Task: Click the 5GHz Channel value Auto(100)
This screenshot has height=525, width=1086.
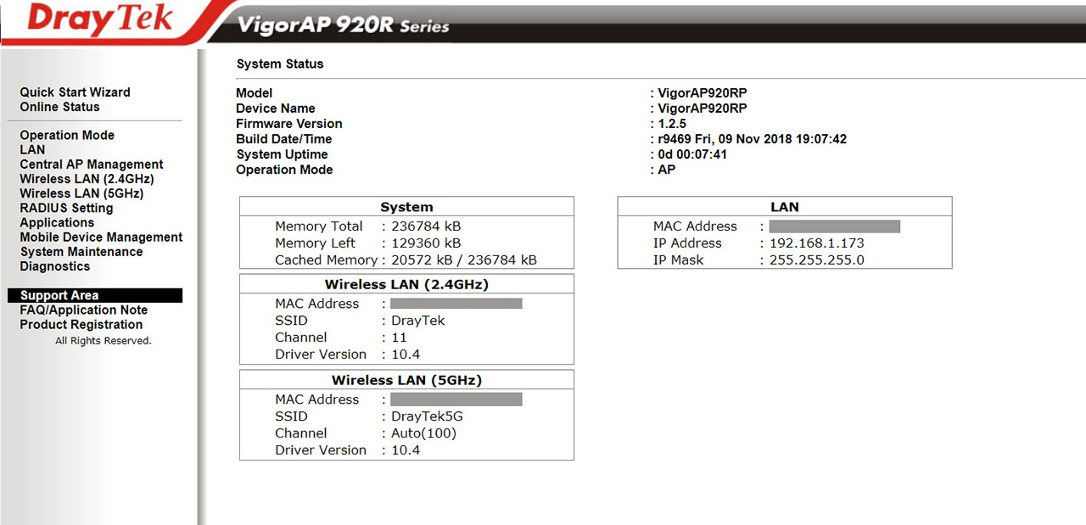Action: pyautogui.click(x=423, y=433)
